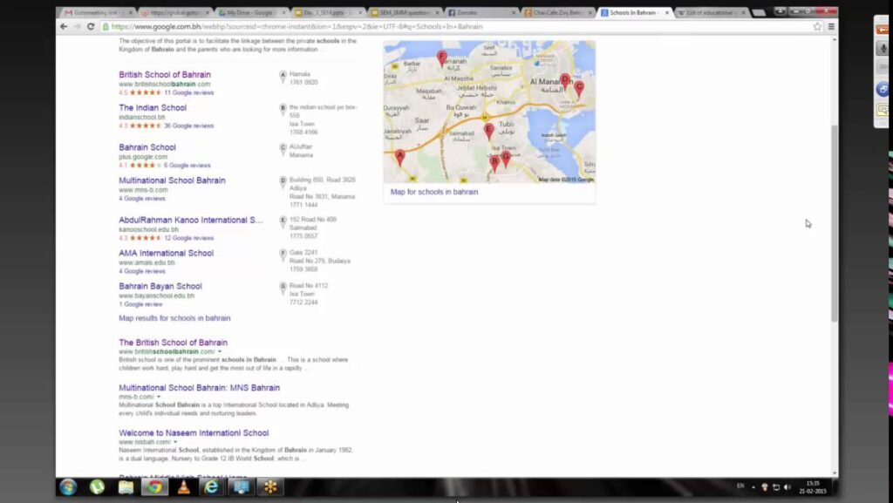The height and width of the screenshot is (503, 893).
Task: Close the Schools In Bahrain tab
Action: tap(667, 12)
